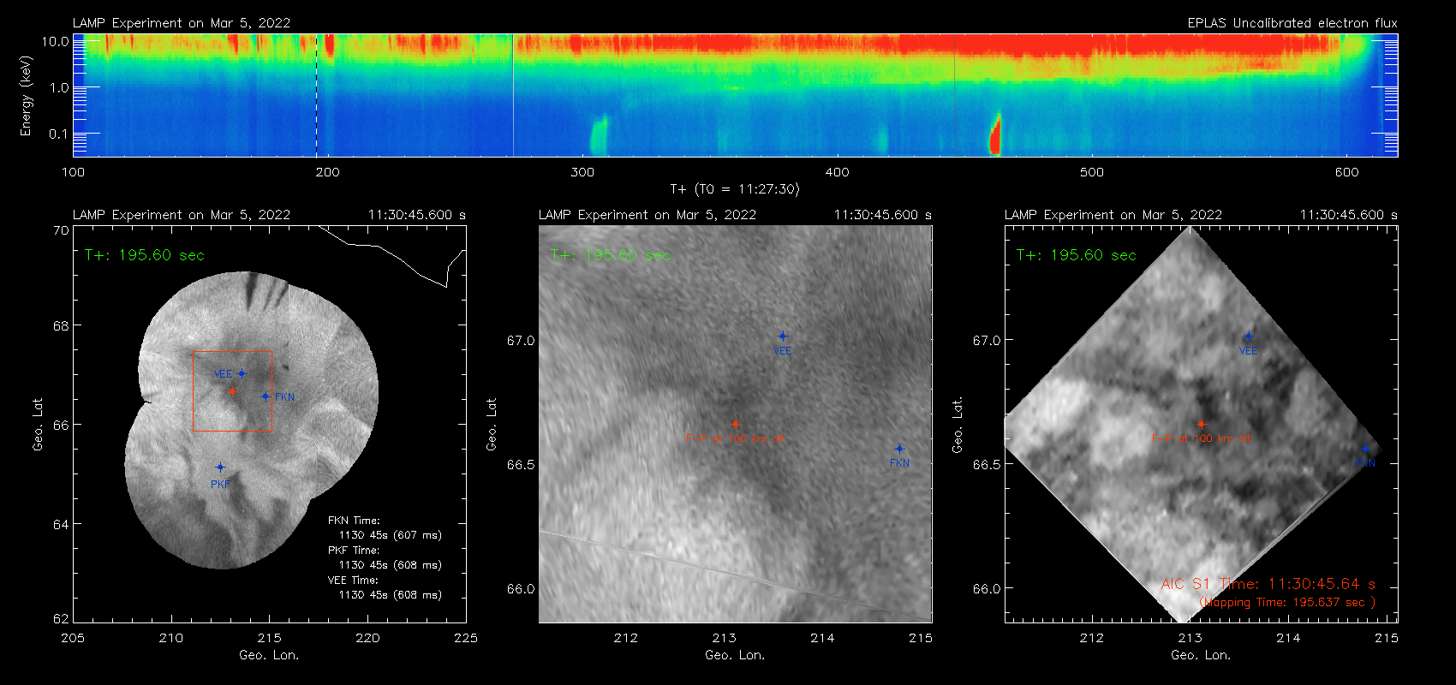Click the 'FKN Time:' text in left panel
Screen dimensions: 1456x685
tap(353, 520)
